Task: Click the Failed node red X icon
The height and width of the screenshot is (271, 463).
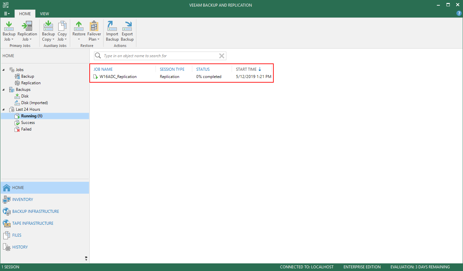Action: tap(17, 129)
